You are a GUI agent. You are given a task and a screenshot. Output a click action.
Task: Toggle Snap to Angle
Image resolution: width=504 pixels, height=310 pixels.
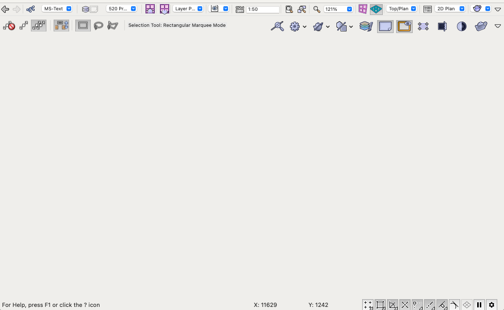pos(393,305)
